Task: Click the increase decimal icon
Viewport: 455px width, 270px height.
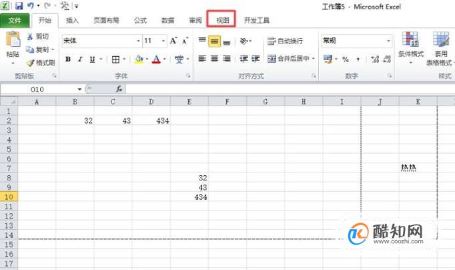Action: click(375, 59)
